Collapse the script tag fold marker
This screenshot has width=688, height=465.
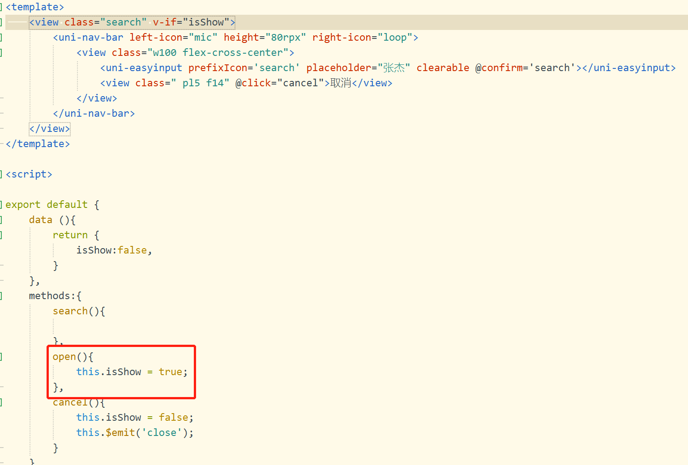pos(1,174)
